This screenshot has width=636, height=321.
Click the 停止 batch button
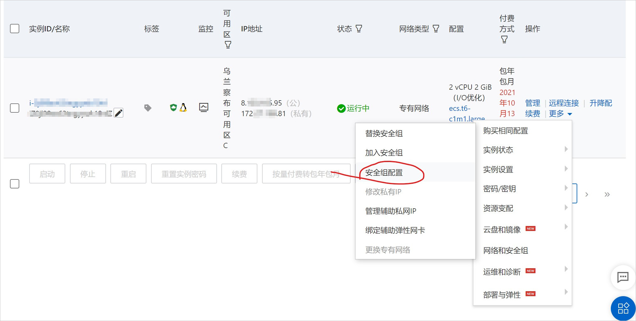(88, 174)
